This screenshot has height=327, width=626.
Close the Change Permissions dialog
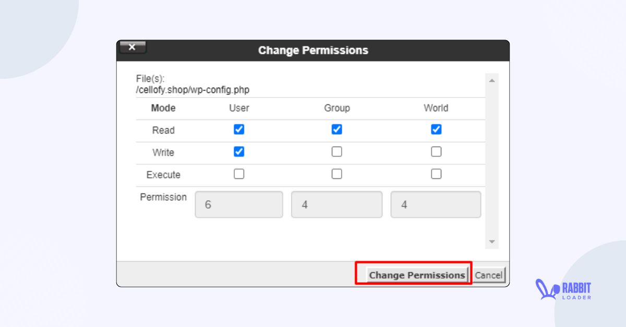pos(133,47)
